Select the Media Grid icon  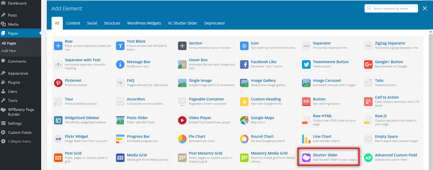click(120, 158)
